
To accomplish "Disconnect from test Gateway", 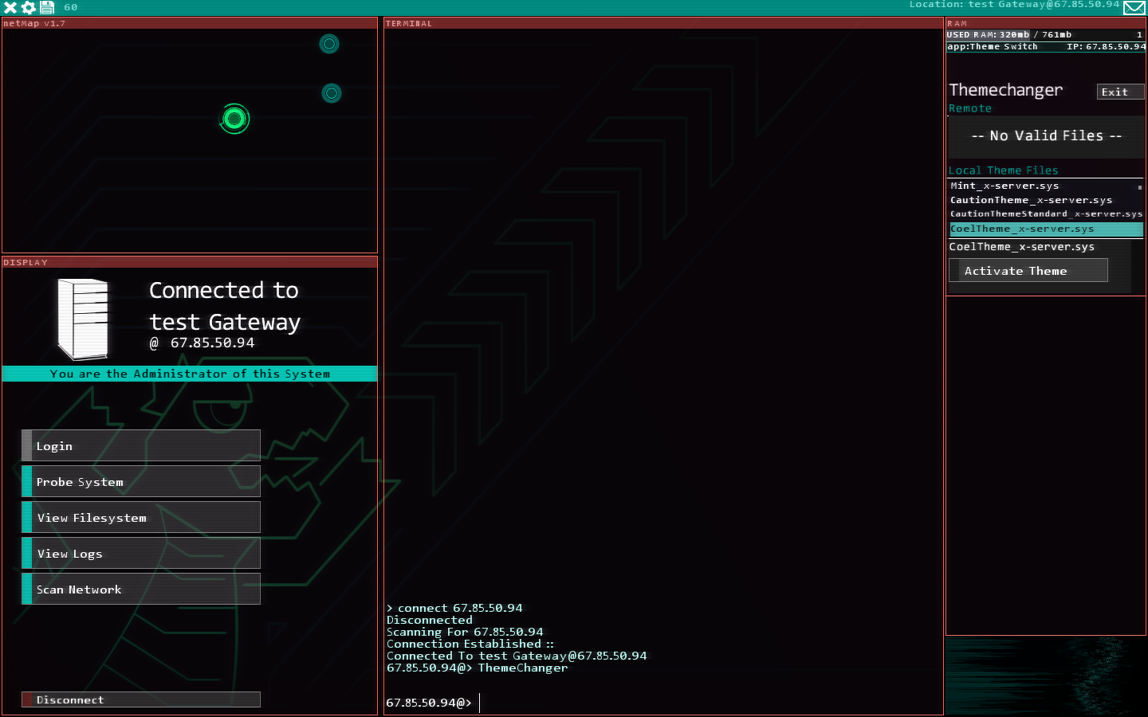I will click(141, 699).
